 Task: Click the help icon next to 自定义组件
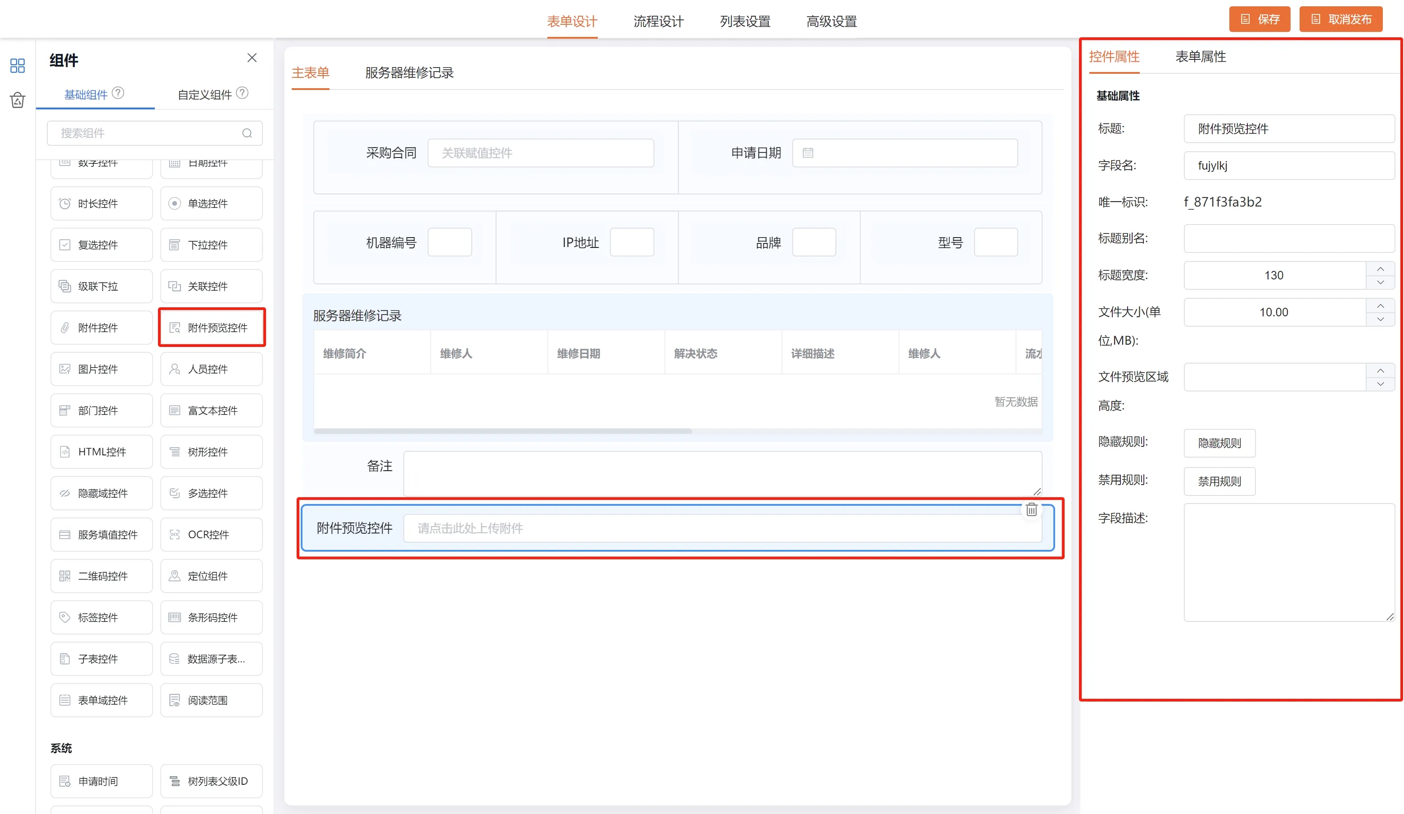[242, 93]
